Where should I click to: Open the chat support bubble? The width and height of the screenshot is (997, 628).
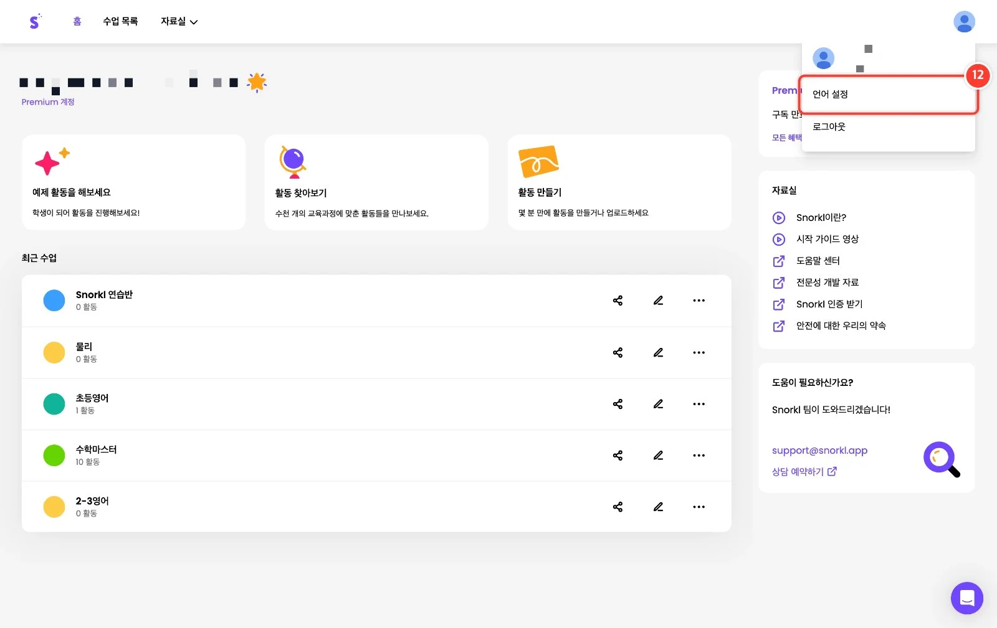[x=966, y=598]
